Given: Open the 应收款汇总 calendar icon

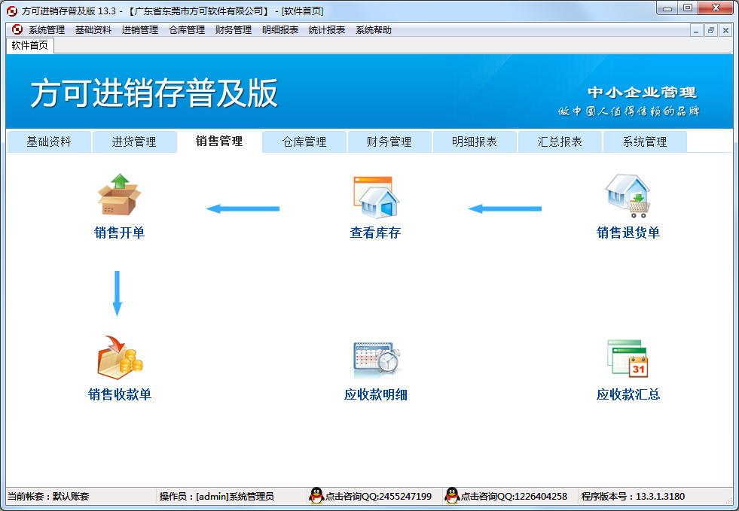Looking at the screenshot, I should coord(628,358).
